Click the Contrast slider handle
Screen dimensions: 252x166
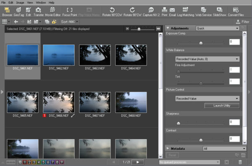(x=201, y=140)
